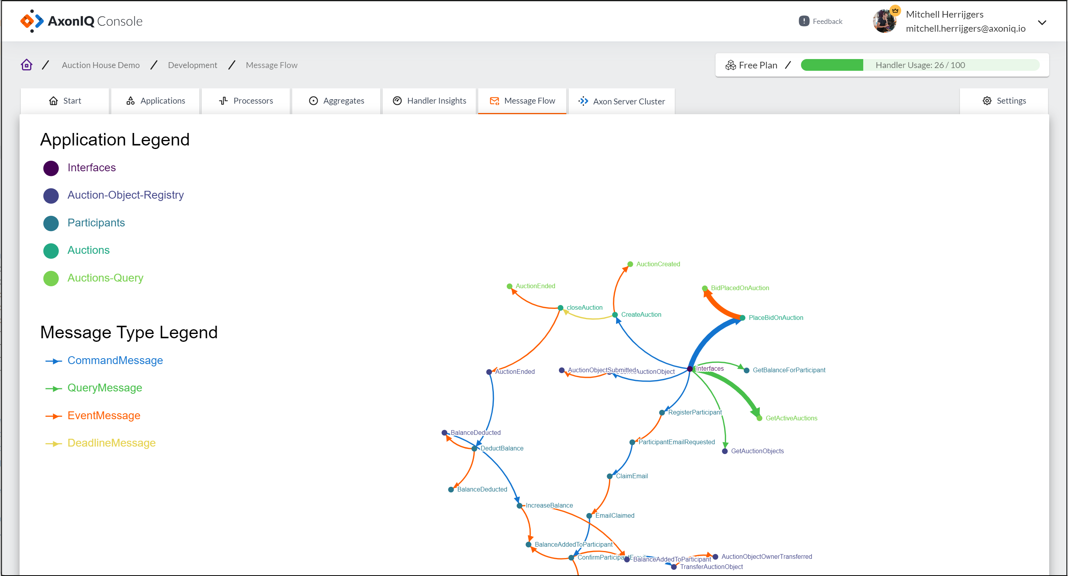Click the DeadlineMessage legend label
1068x576 pixels.
click(111, 442)
